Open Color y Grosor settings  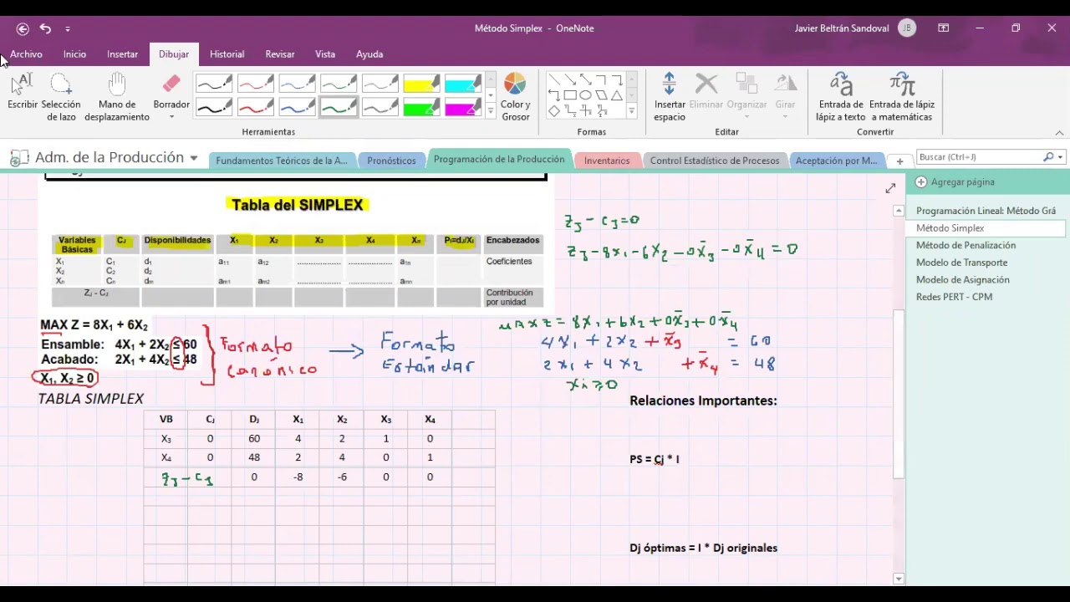[515, 97]
